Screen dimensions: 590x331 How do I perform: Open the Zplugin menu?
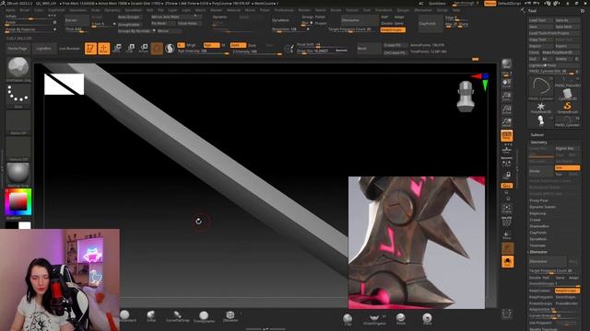403,10
